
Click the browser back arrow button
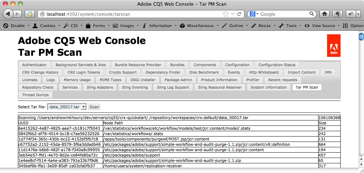point(8,14)
